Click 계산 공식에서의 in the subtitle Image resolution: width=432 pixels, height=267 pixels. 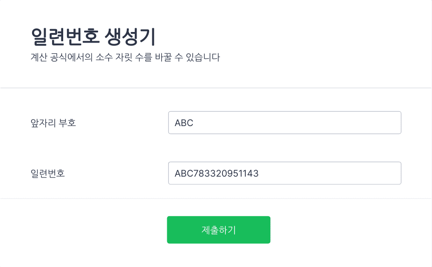61,57
